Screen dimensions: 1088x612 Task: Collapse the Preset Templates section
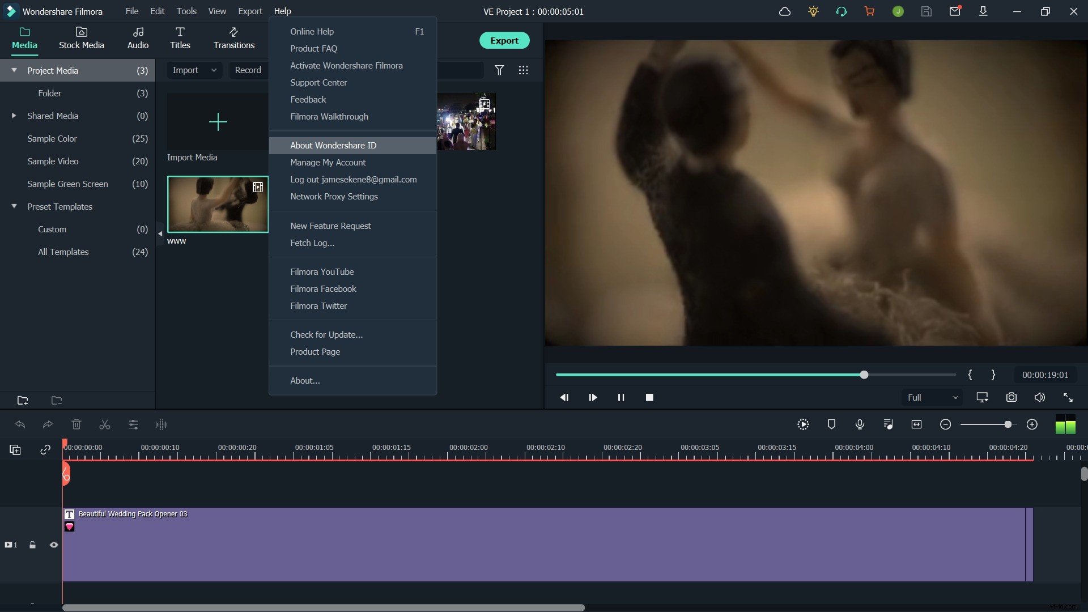click(x=14, y=206)
